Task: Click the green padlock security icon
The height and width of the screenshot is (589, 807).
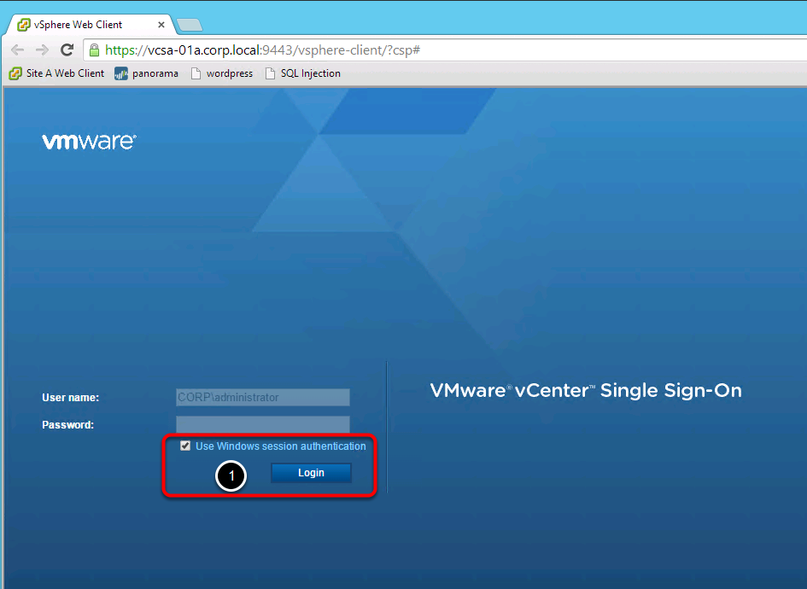Action: [94, 50]
